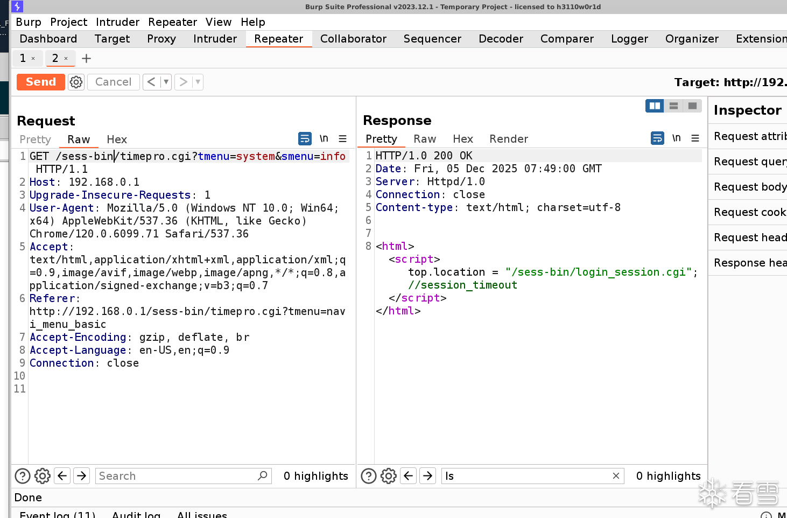The width and height of the screenshot is (787, 518).
Task: Clear the Response search field text
Action: tap(616, 476)
